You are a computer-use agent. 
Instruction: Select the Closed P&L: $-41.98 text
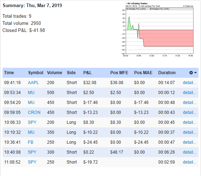click(x=24, y=31)
